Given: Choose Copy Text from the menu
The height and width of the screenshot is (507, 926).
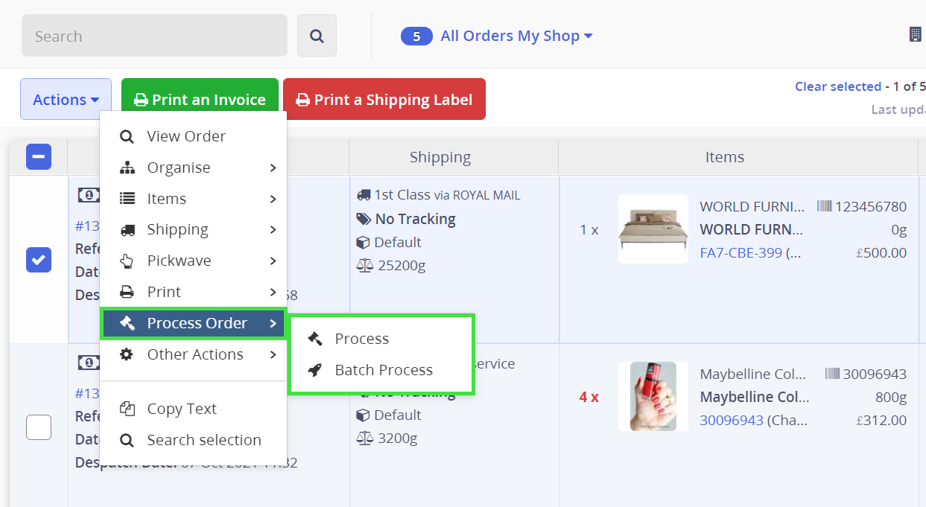Looking at the screenshot, I should click(182, 409).
